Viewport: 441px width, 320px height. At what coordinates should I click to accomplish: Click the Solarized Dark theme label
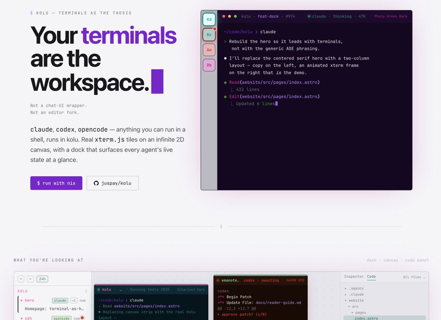pos(191,289)
